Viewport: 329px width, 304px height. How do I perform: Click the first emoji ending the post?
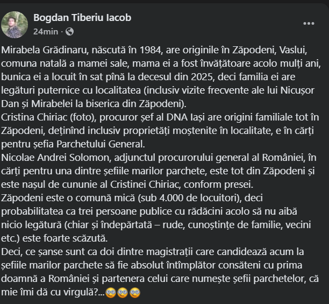(112, 293)
